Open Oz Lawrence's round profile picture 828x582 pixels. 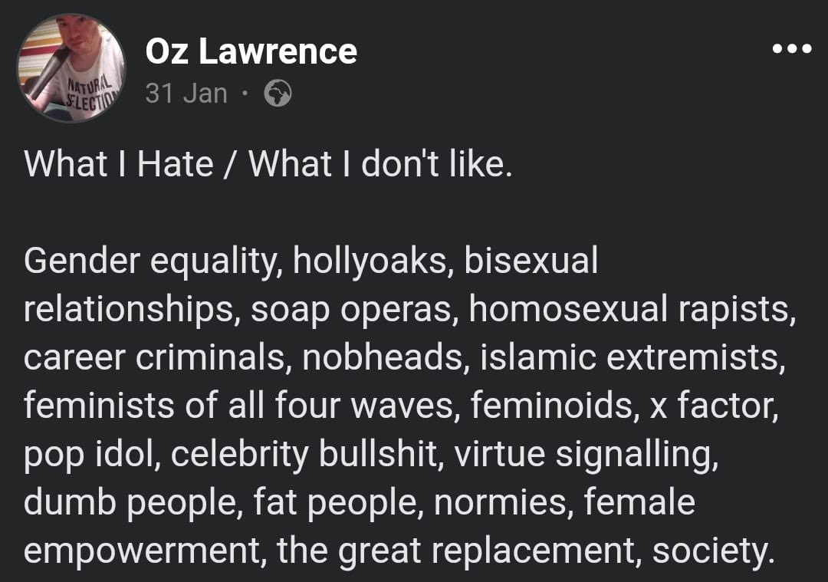71,68
